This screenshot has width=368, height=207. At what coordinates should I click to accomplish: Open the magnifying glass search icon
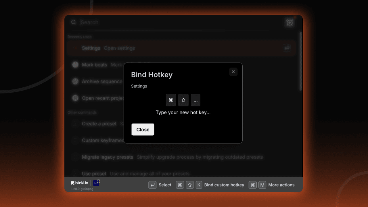74,22
